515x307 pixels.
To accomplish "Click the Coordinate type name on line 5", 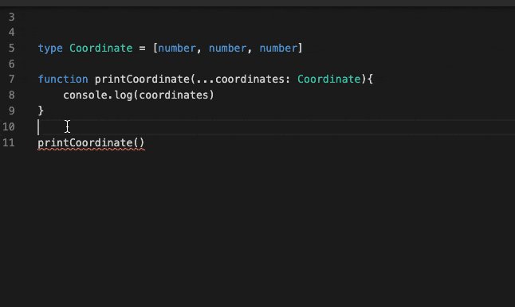I will (x=100, y=49).
